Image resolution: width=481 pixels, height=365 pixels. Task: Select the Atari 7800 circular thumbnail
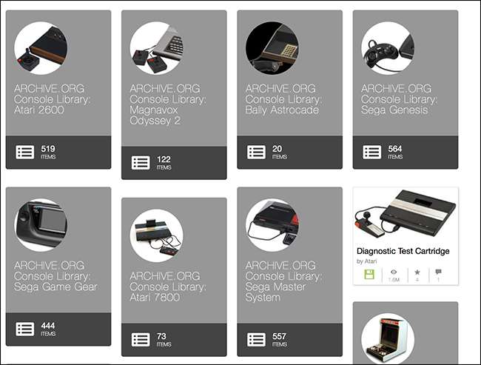(x=156, y=235)
